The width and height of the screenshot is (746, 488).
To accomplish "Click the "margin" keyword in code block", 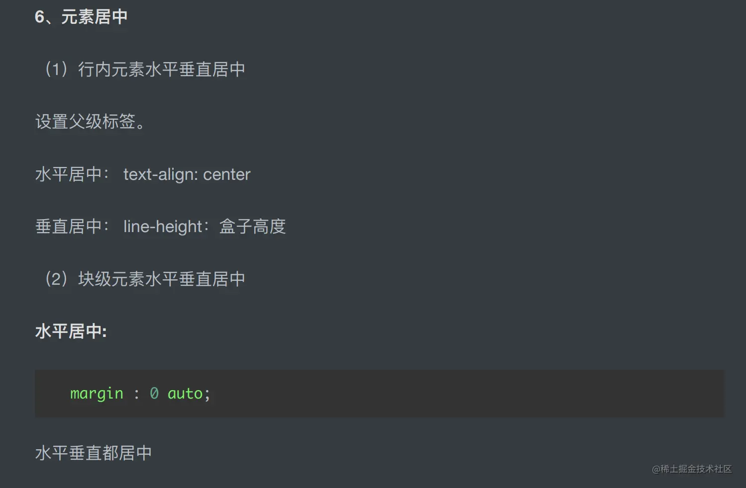I will click(97, 393).
